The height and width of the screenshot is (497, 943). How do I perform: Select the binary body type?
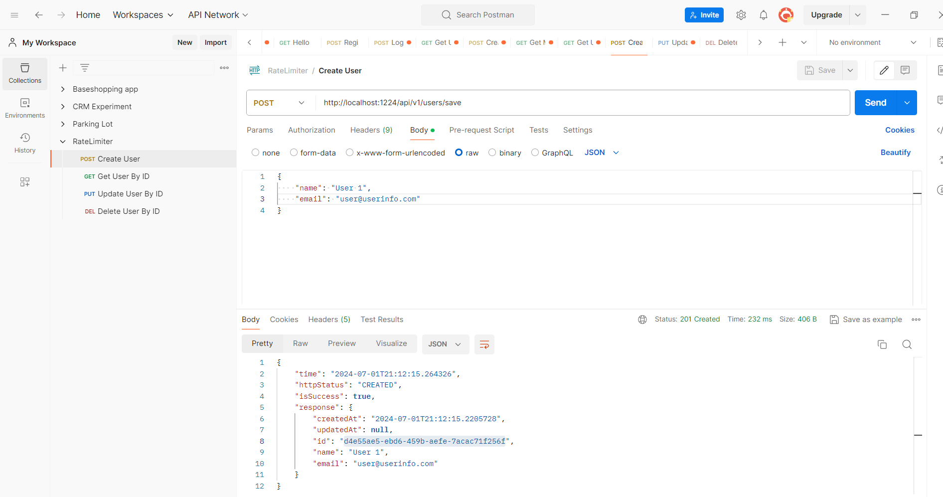tap(492, 153)
